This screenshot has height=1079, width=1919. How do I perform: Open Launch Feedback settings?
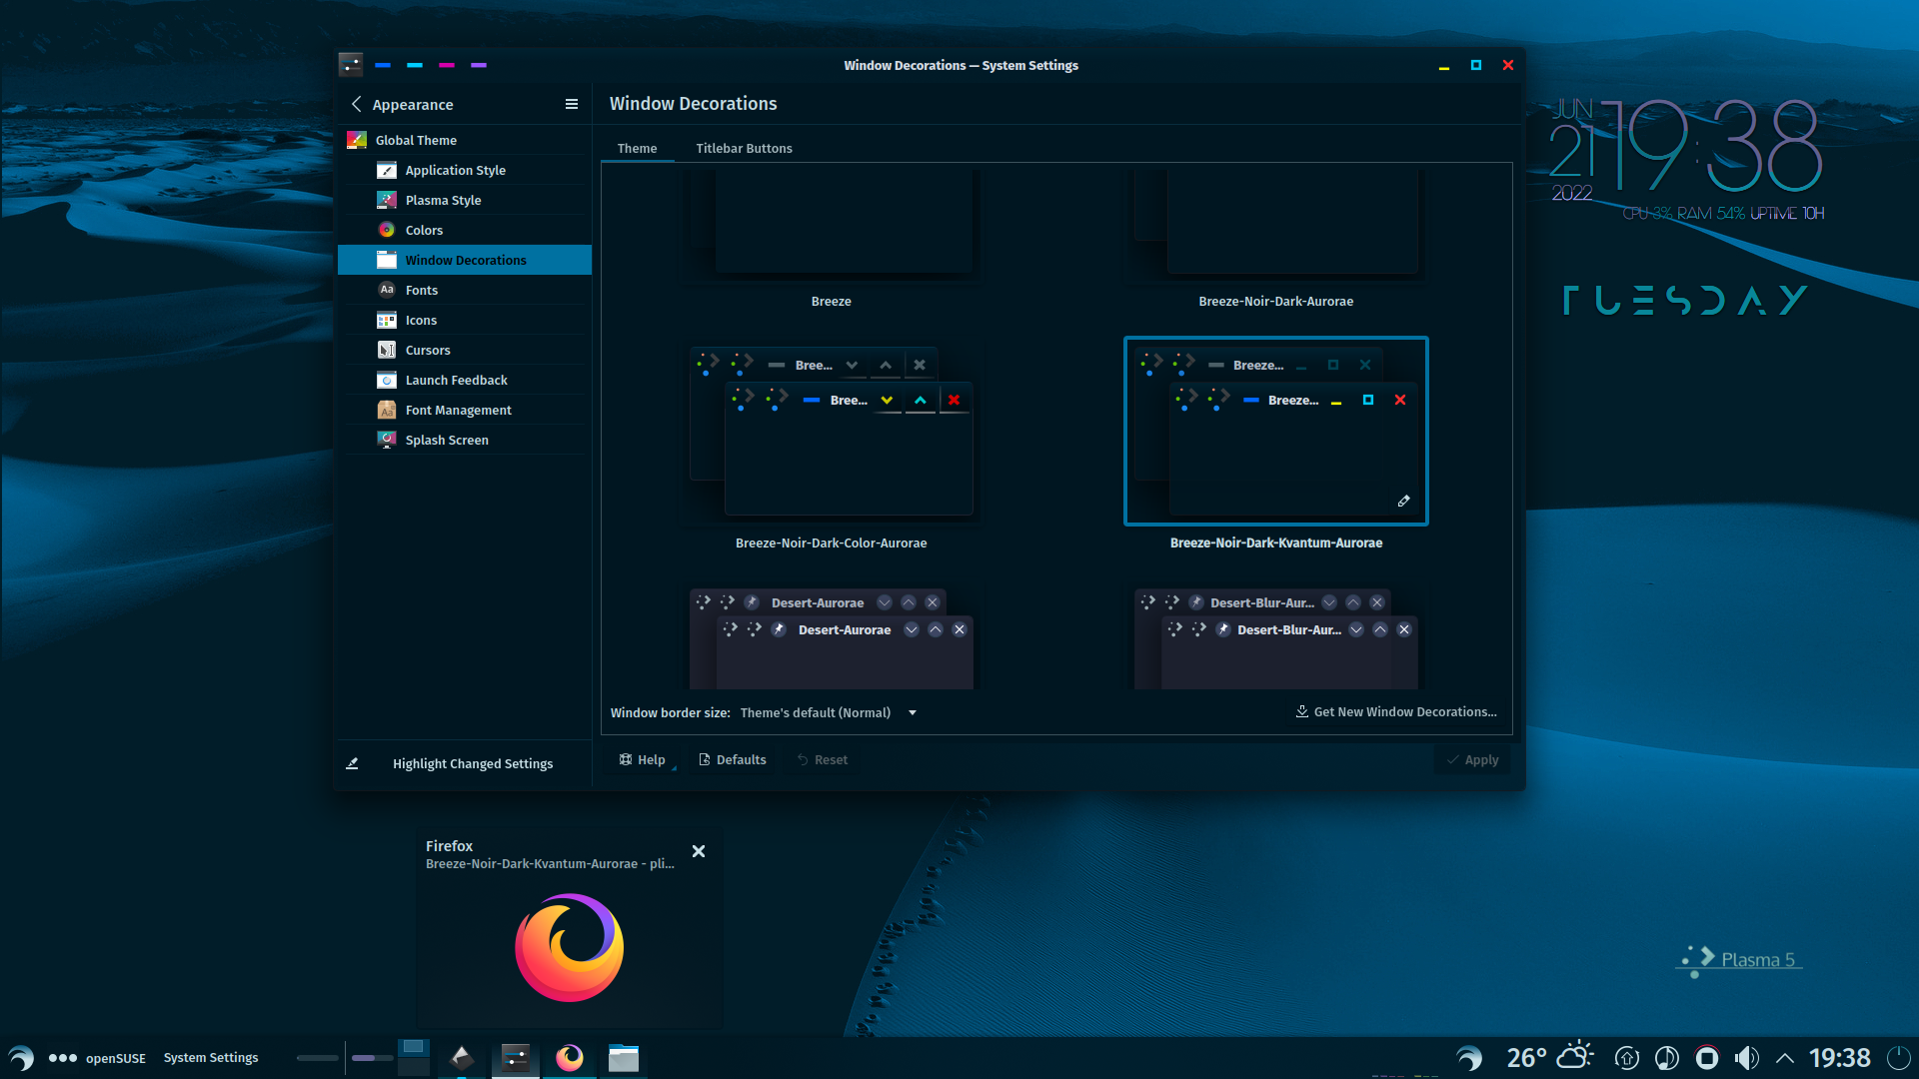click(465, 380)
